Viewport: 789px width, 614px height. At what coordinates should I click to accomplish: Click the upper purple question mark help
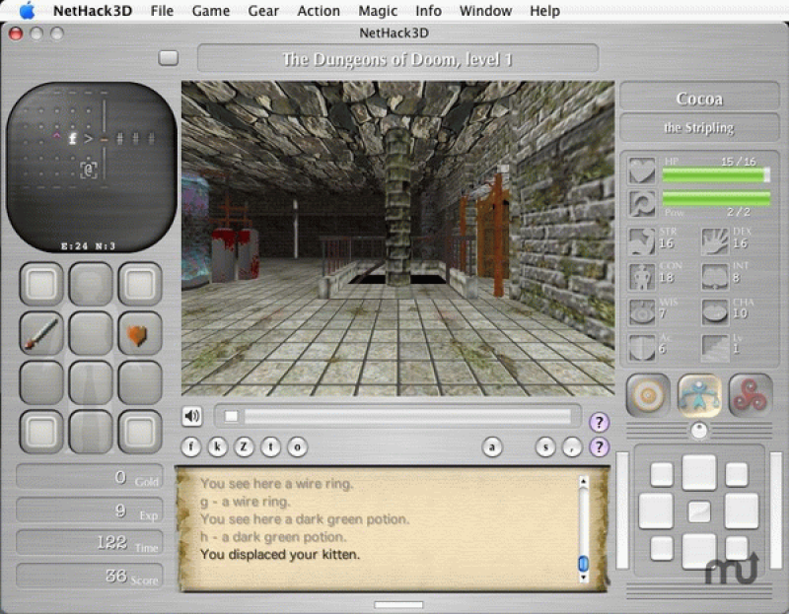pos(599,423)
